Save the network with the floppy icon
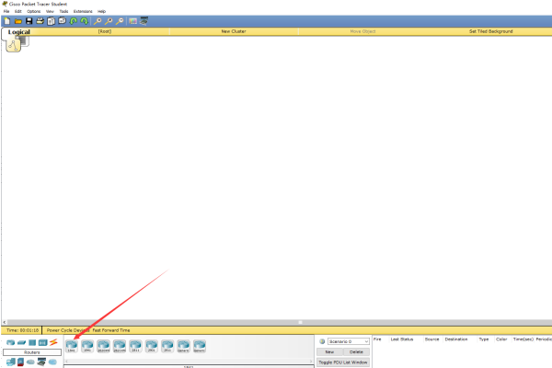 29,21
